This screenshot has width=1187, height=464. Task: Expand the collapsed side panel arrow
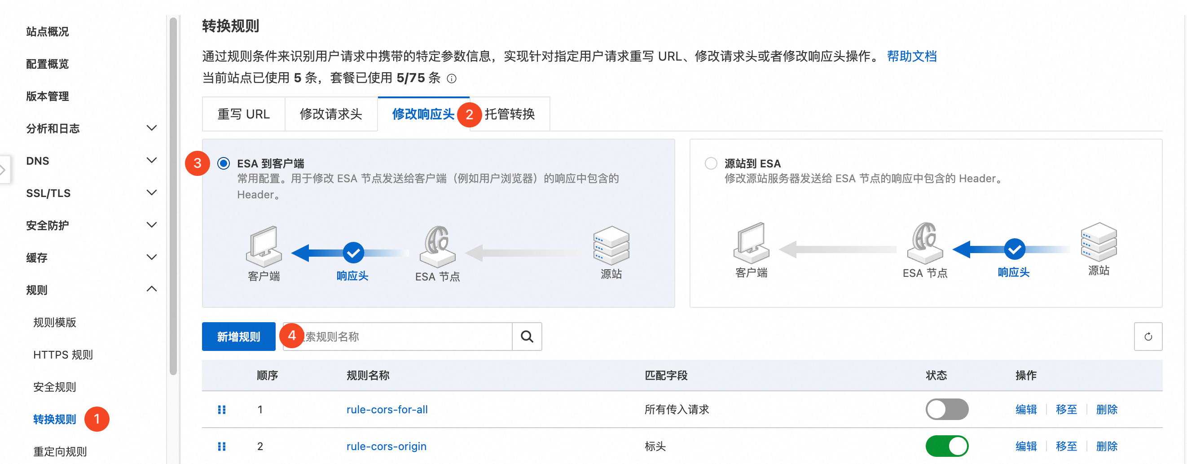coord(4,170)
